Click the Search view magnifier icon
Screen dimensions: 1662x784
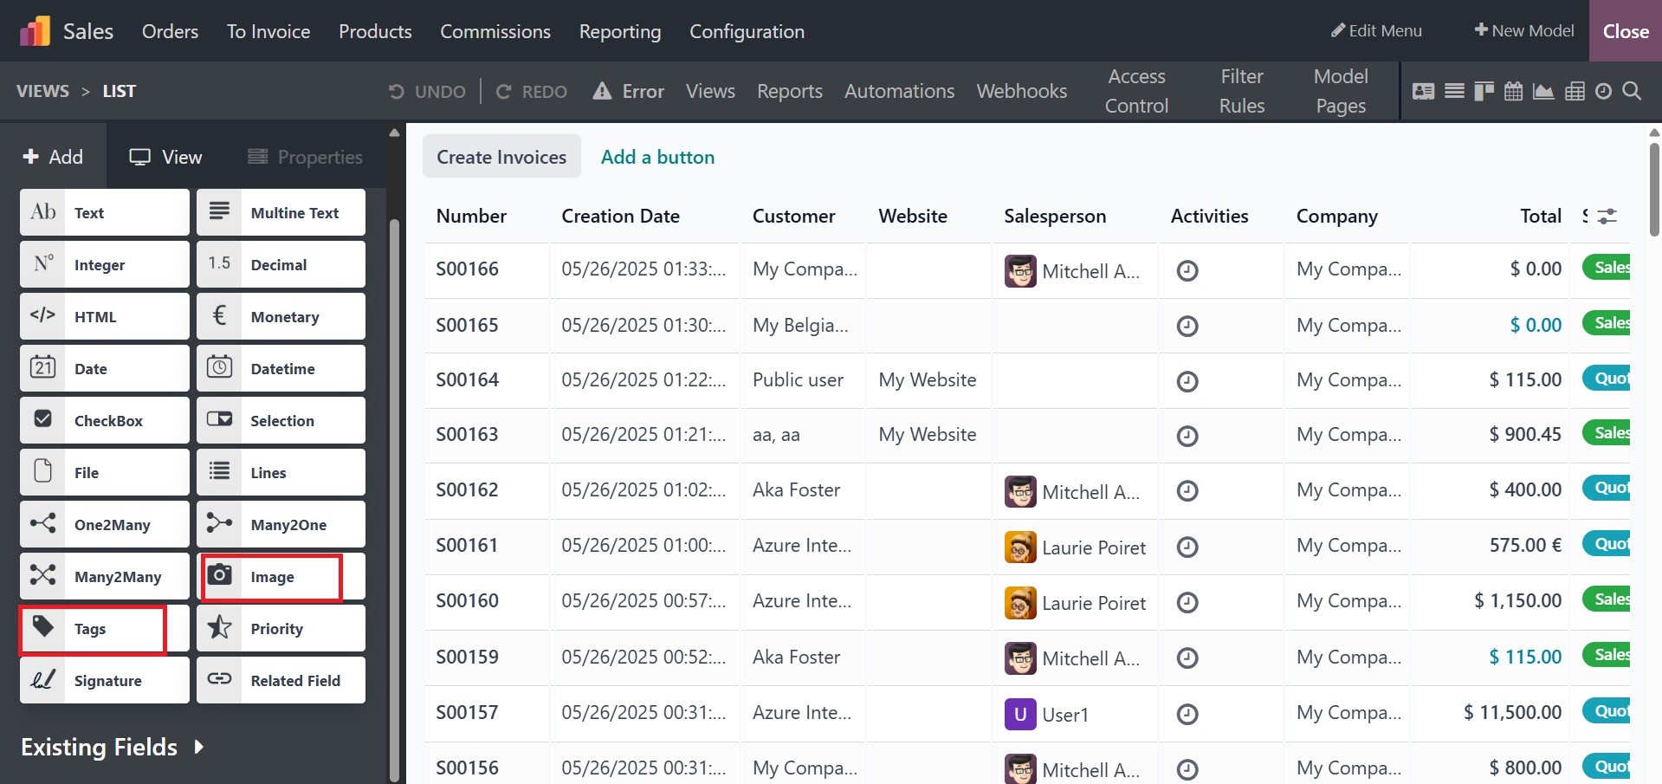pyautogui.click(x=1632, y=91)
